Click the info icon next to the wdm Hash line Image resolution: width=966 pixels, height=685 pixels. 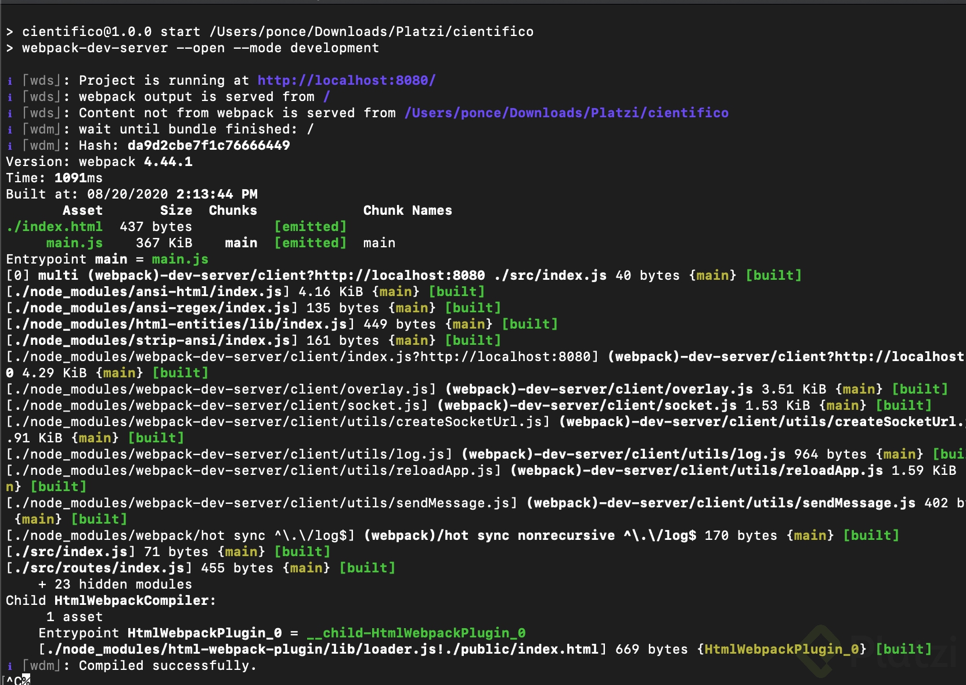click(9, 146)
